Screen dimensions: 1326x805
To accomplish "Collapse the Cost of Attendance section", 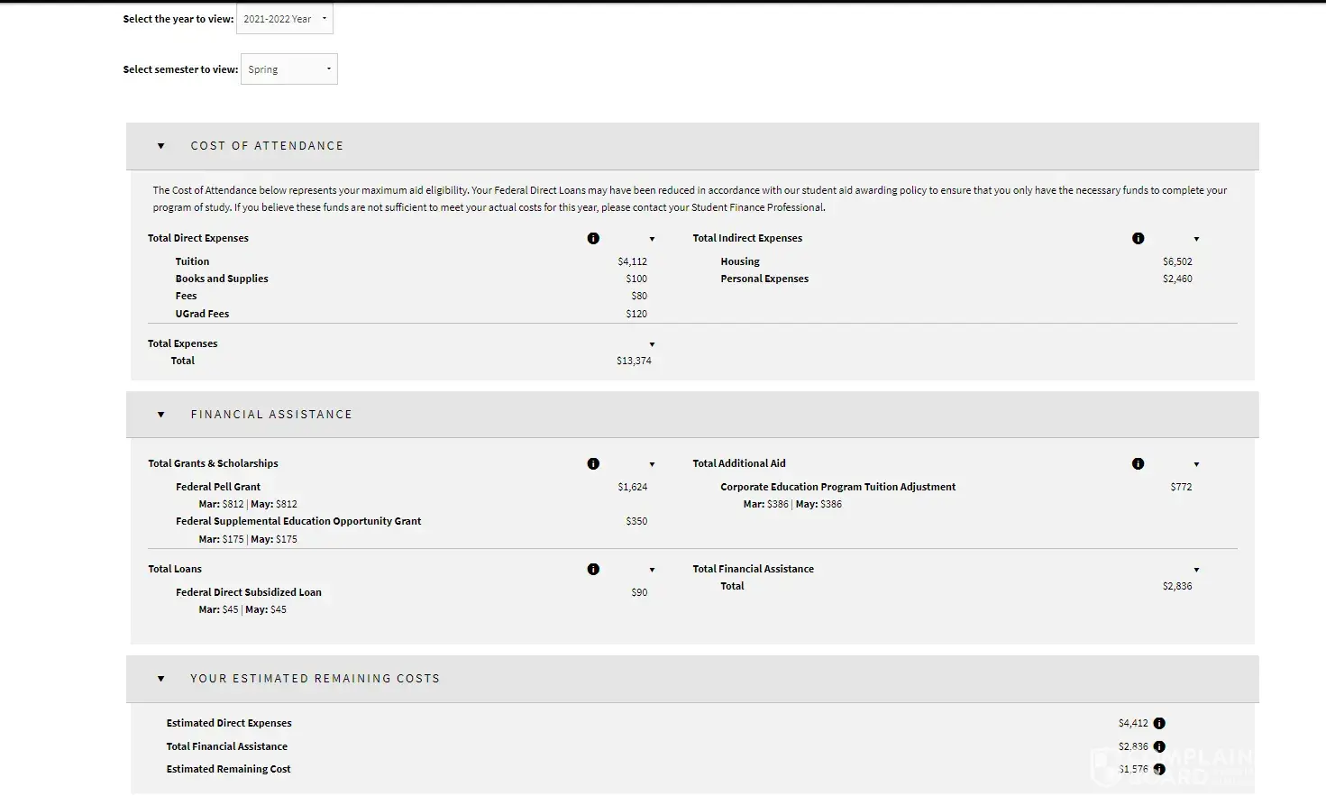I will pos(161,146).
